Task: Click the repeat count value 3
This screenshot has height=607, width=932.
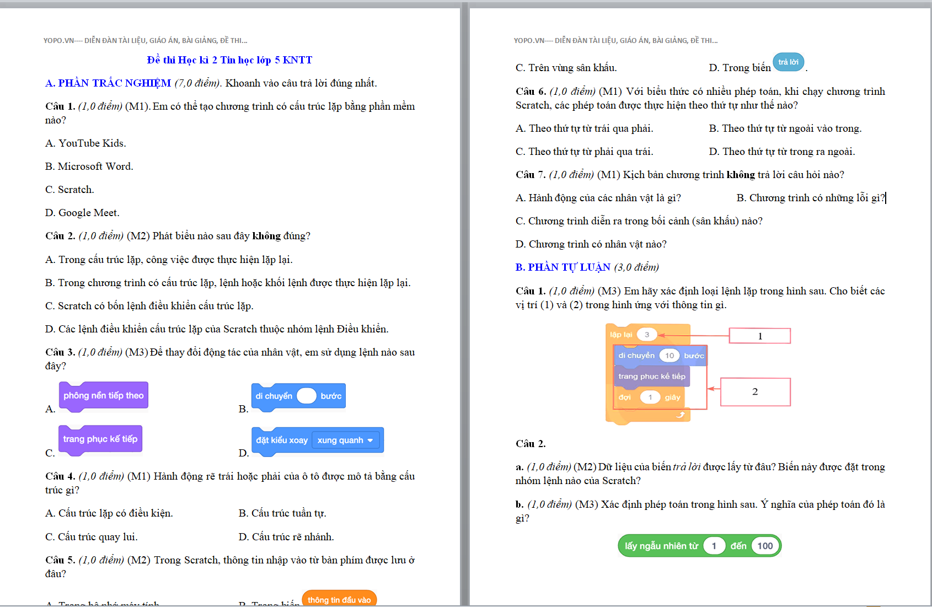Action: click(647, 335)
